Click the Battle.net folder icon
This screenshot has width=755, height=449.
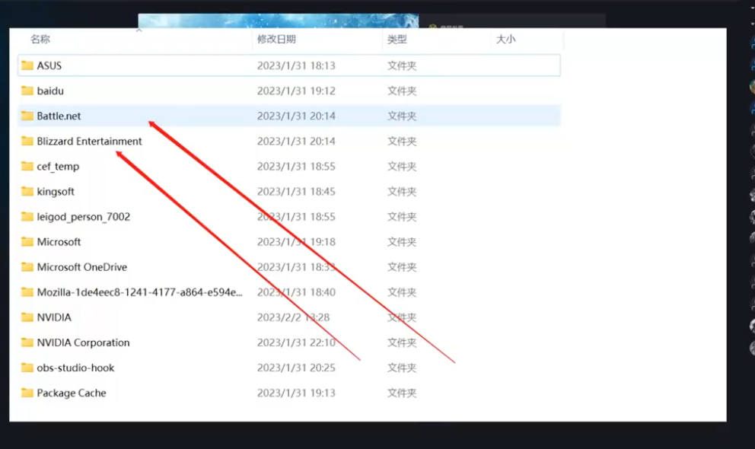tap(27, 116)
